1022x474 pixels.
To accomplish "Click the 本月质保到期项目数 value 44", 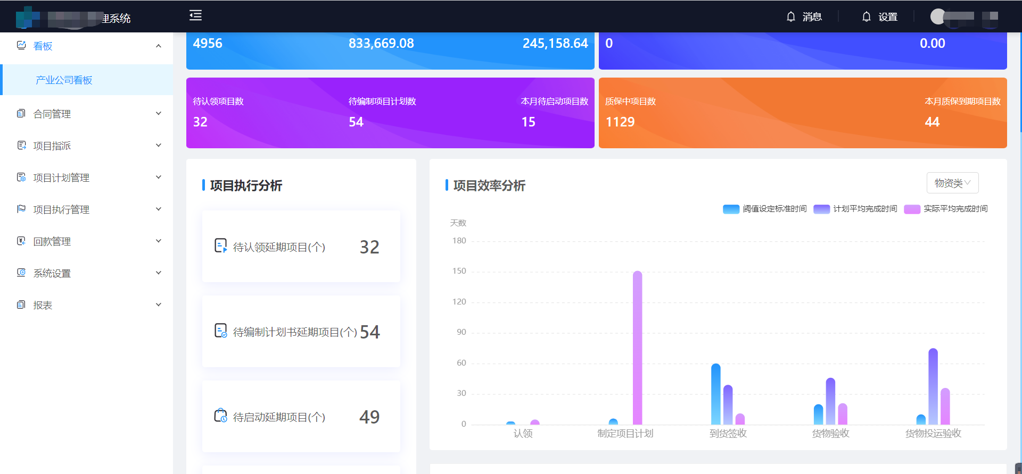I will pyautogui.click(x=932, y=122).
